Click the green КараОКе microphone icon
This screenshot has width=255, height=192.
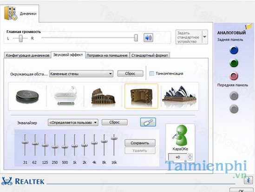tap(180, 135)
